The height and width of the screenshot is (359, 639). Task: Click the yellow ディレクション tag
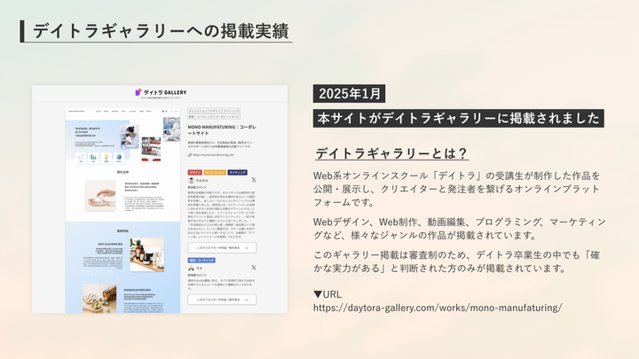pyautogui.click(x=215, y=173)
